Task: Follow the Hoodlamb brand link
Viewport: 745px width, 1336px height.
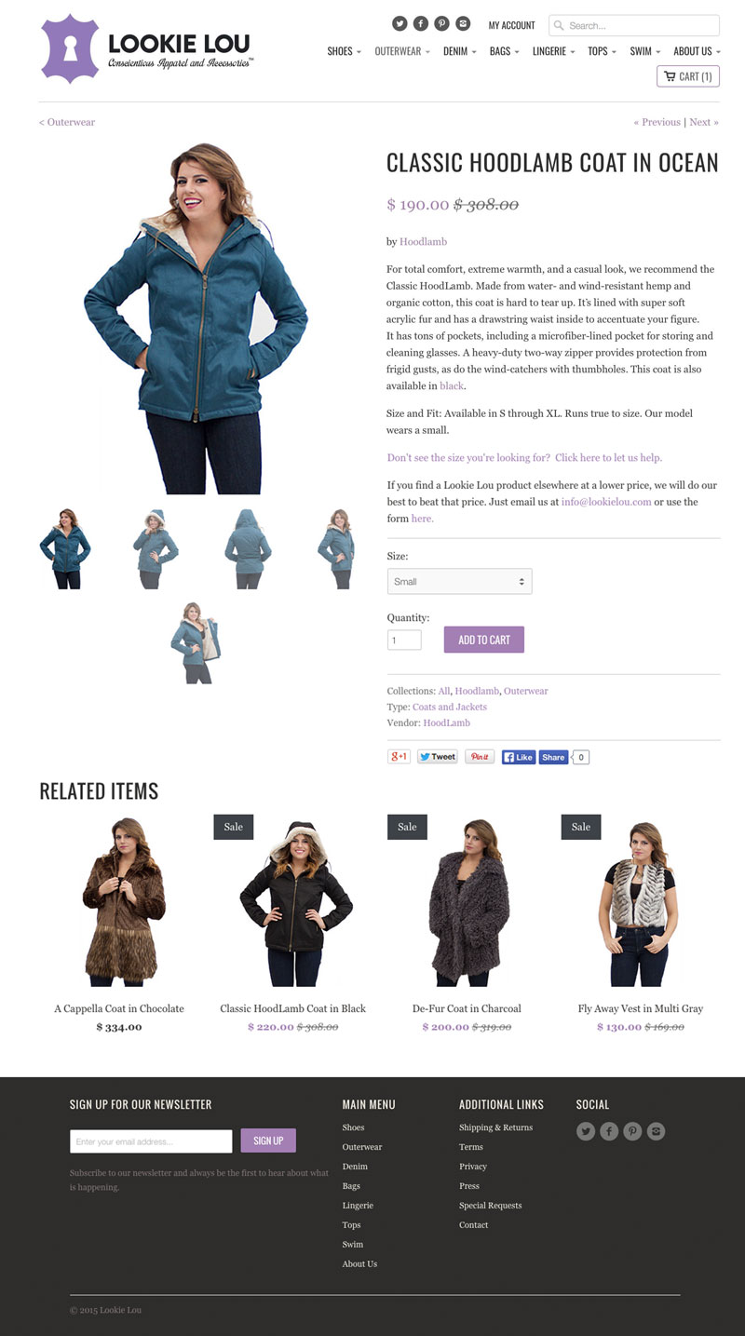Action: pos(423,241)
